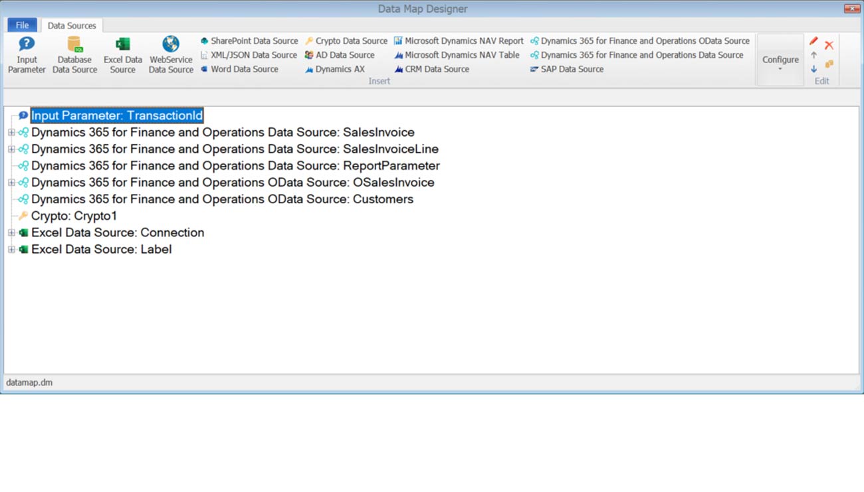Add a Crypto Data Source
Screen dimensions: 864x492
click(346, 41)
